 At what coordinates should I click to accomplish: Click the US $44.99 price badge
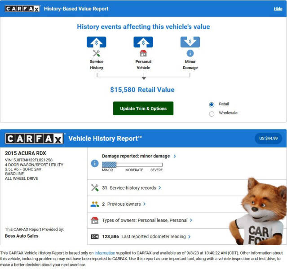click(268, 138)
